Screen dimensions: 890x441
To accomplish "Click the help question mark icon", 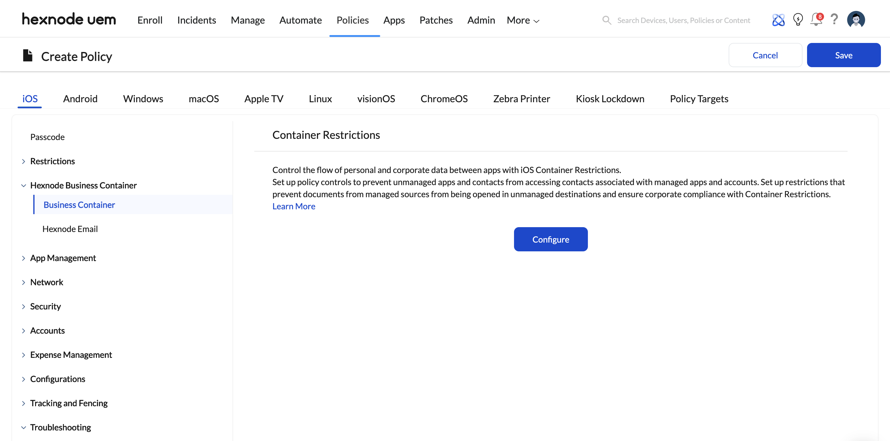I will point(834,20).
